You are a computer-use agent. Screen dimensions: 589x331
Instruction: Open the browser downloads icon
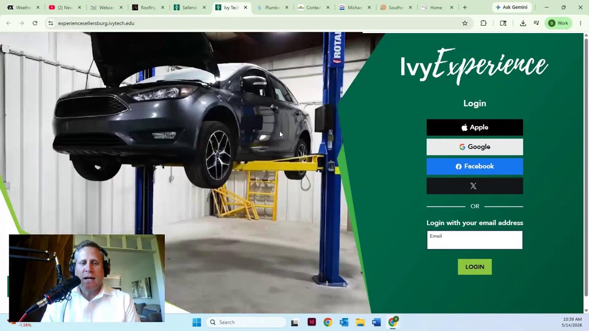(x=523, y=23)
